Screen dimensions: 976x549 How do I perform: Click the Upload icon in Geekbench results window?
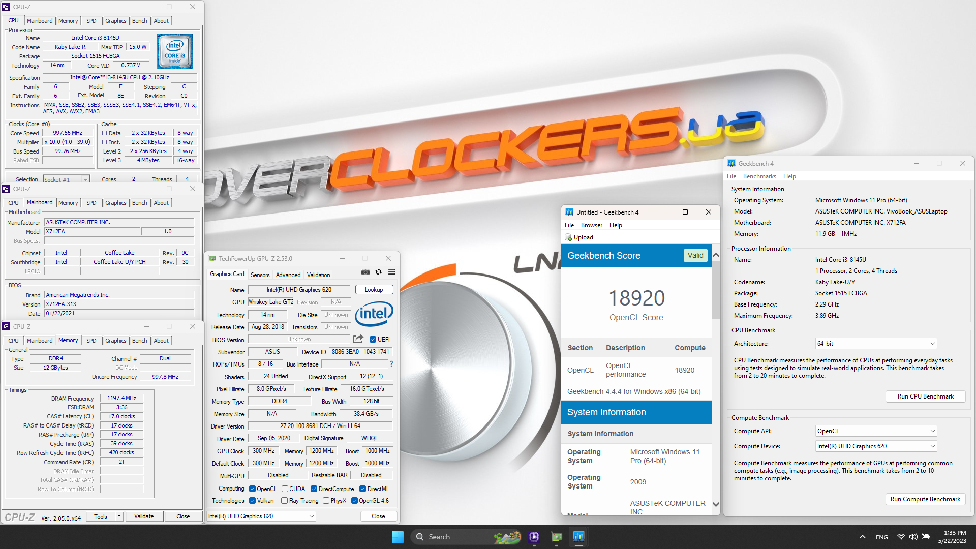point(568,237)
